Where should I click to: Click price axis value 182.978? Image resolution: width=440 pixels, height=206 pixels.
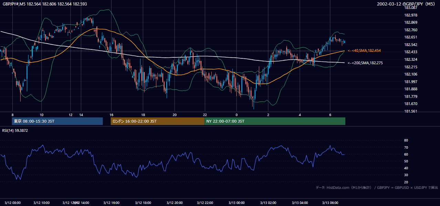point(411,15)
